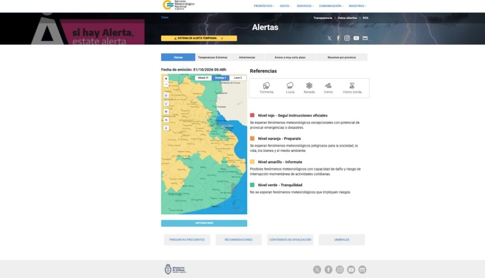
Task: Expand the Nosotros menu
Action: 357,6
